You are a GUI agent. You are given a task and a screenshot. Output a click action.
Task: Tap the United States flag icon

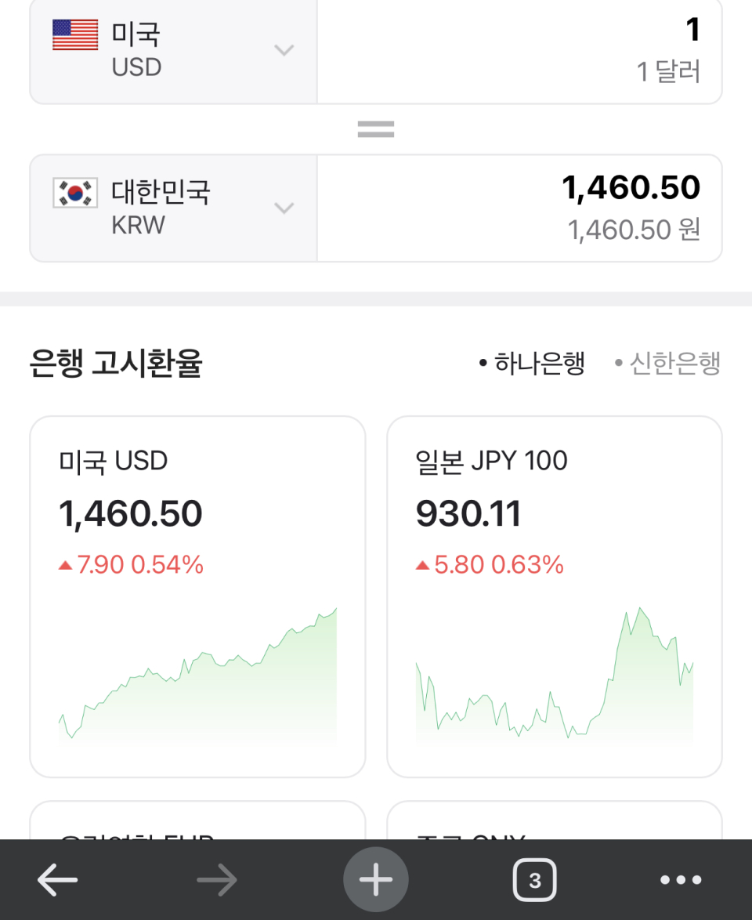(75, 35)
